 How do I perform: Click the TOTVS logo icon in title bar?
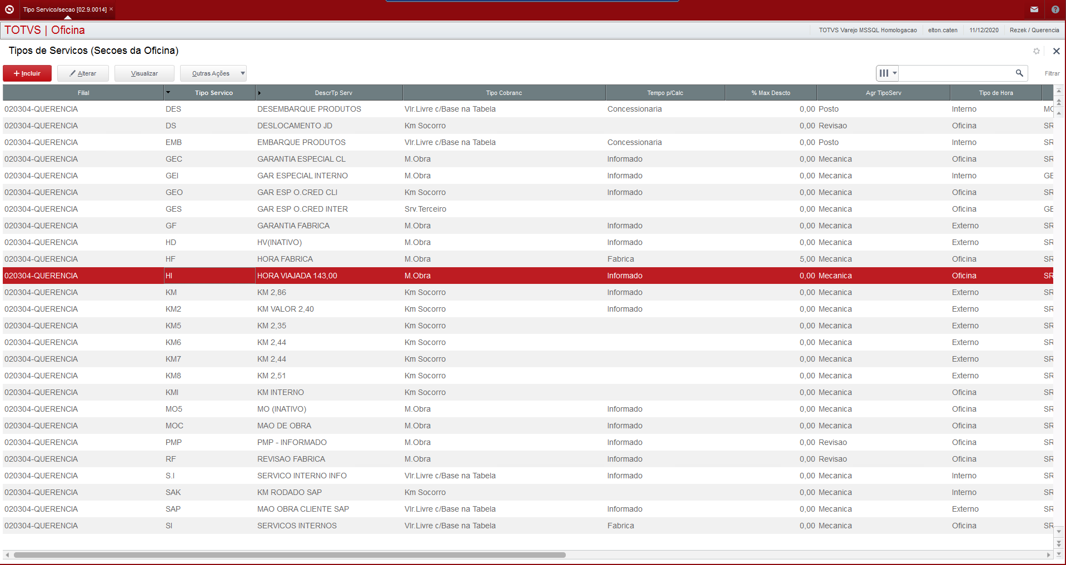(x=9, y=9)
